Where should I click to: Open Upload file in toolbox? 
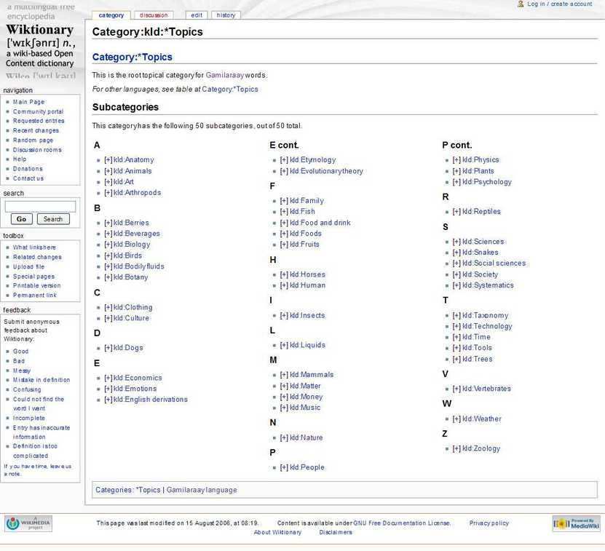[x=28, y=266]
